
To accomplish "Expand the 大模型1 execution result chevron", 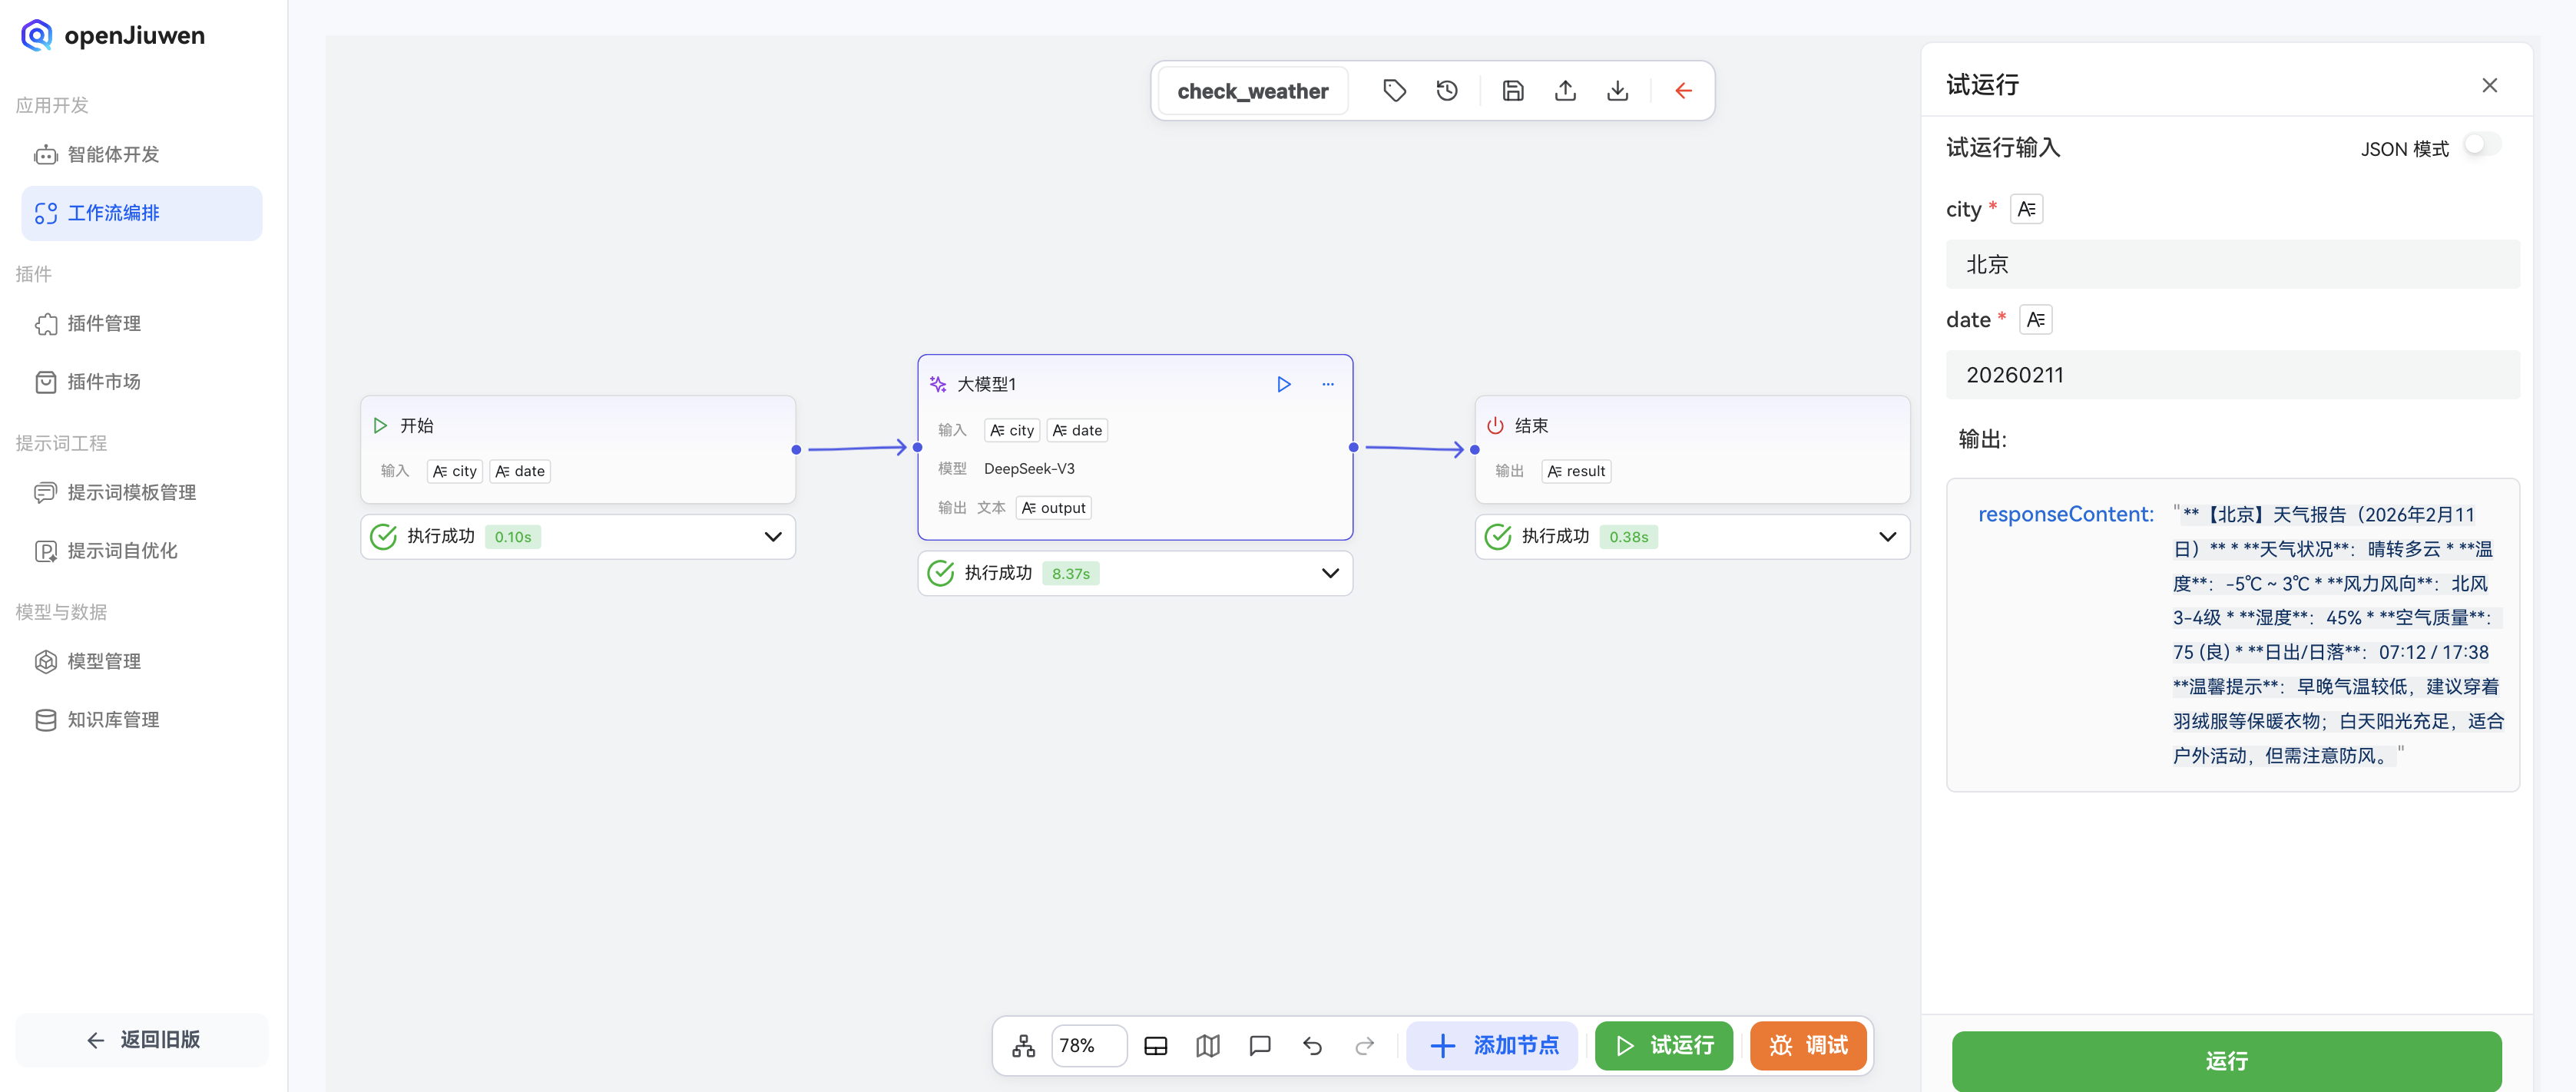I will (1329, 573).
